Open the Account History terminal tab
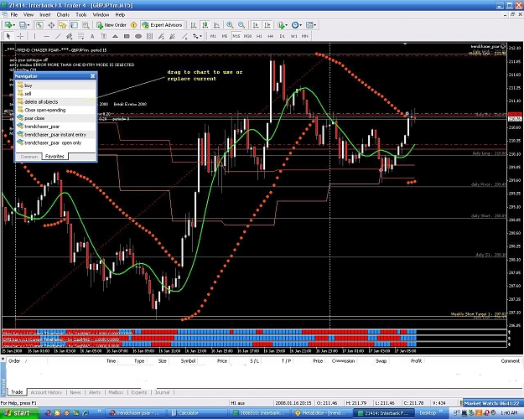The image size is (524, 419). (x=46, y=392)
